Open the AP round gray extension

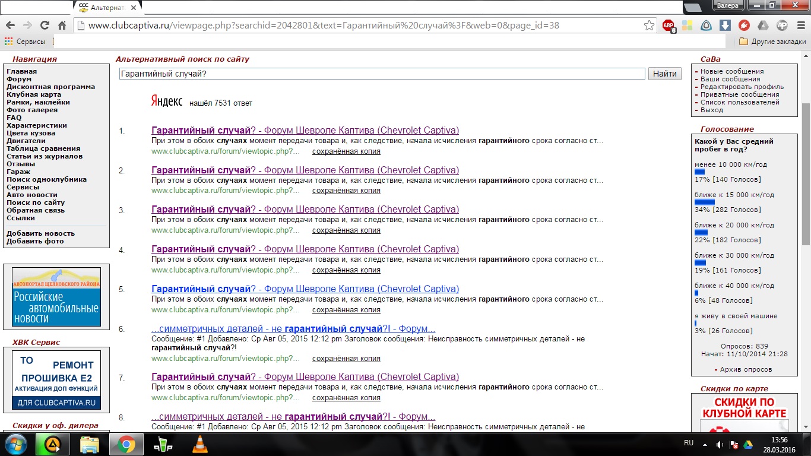click(782, 26)
